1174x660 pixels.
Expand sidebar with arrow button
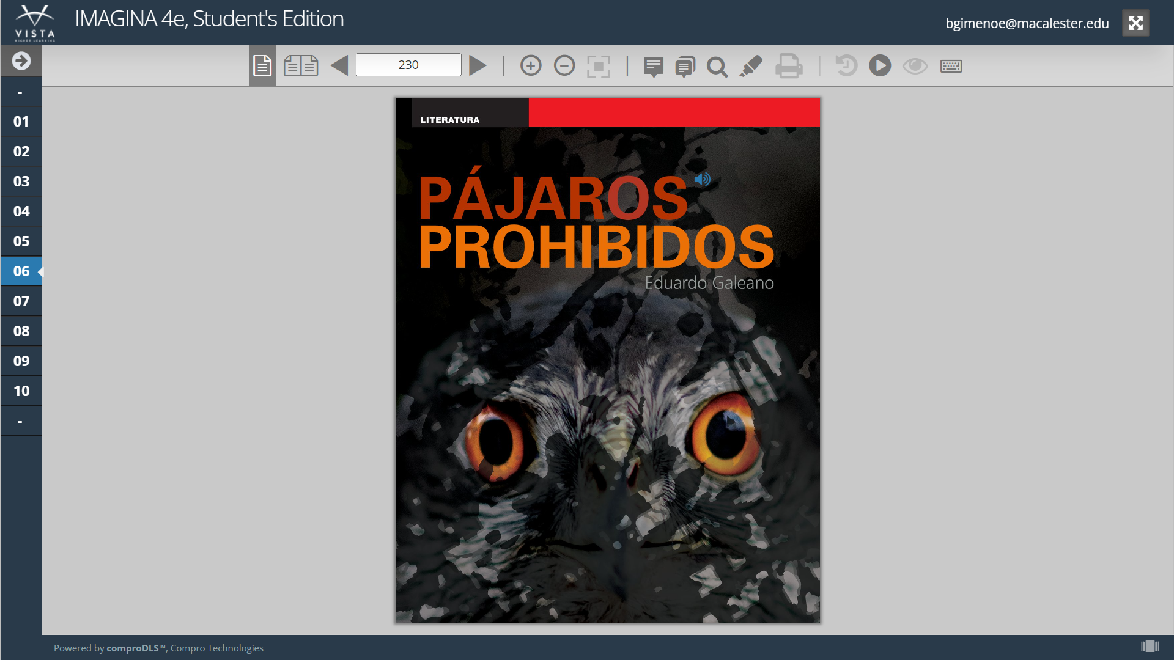(21, 61)
